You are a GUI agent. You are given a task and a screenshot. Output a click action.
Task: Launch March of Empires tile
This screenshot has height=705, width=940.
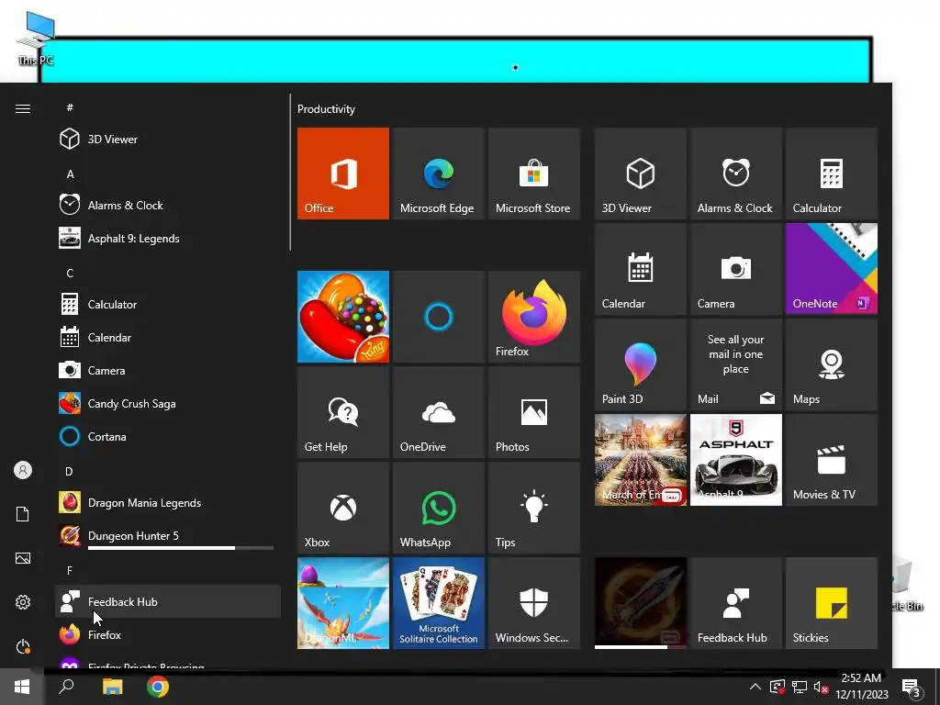click(640, 459)
